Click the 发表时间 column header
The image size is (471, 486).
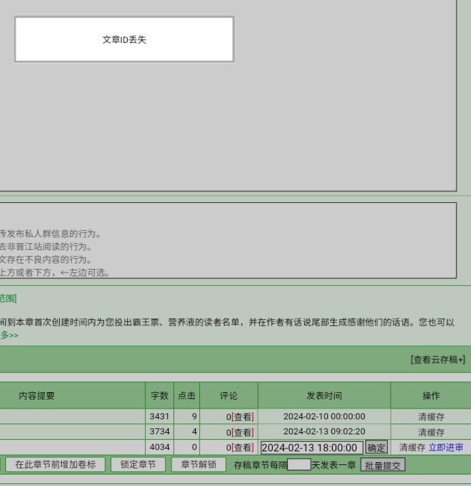(324, 395)
